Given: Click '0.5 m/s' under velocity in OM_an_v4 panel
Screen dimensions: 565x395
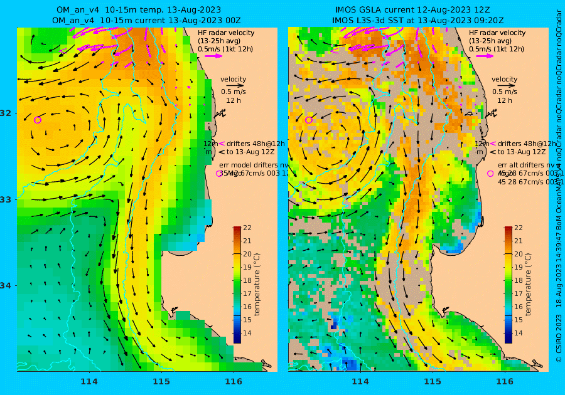Looking at the screenshot, I should pyautogui.click(x=234, y=92).
